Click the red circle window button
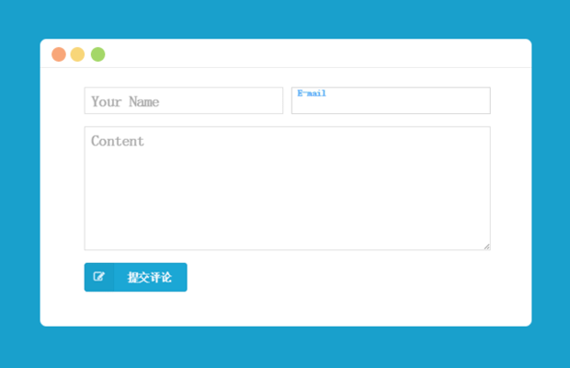The image size is (570, 368). coord(59,54)
